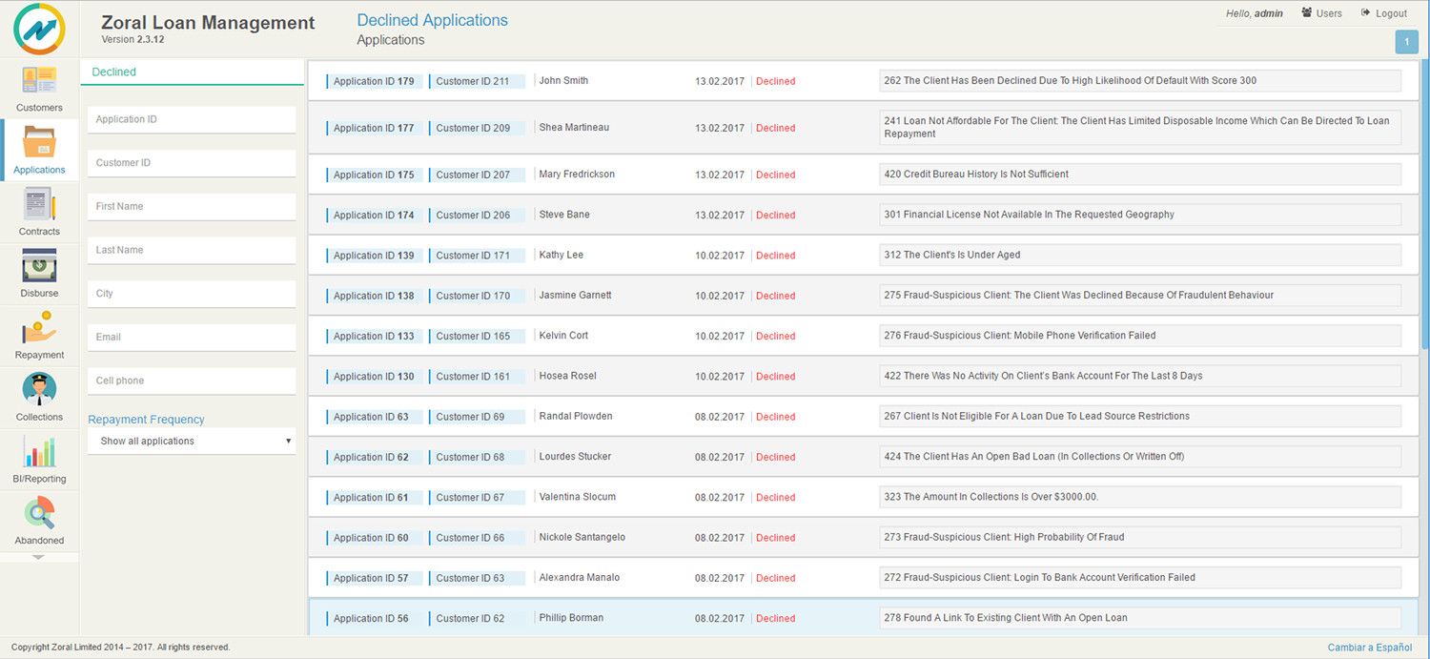Click the Customer ID 171 badge

click(x=477, y=255)
